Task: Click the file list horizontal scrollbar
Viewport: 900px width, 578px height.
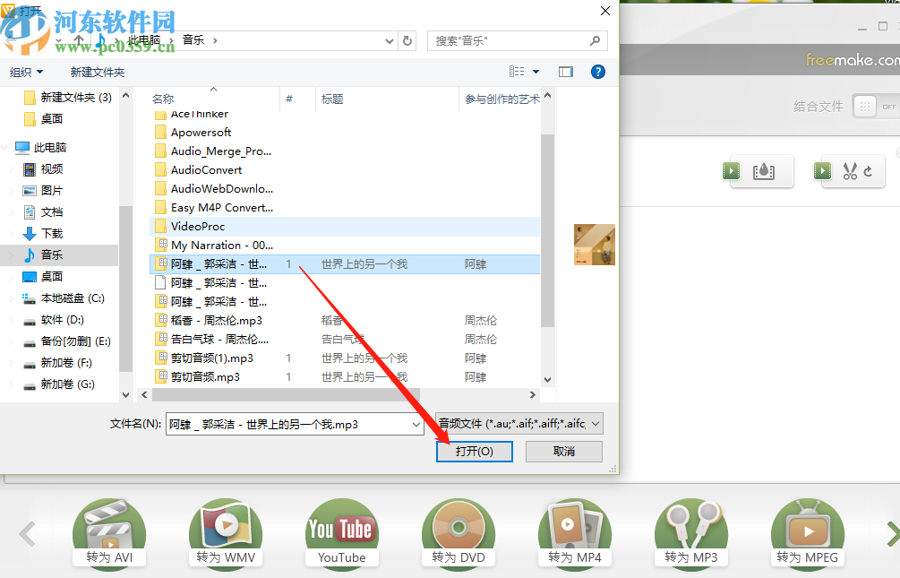Action: [286, 394]
